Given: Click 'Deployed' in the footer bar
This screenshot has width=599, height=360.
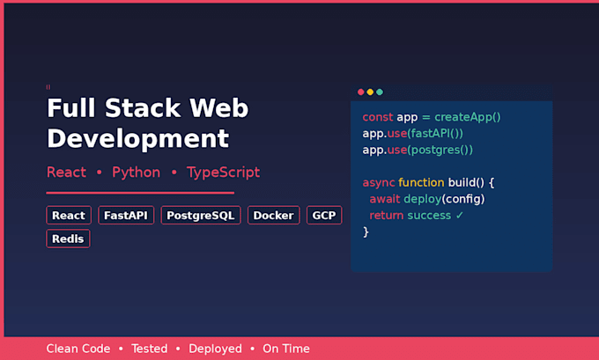Looking at the screenshot, I should (x=215, y=349).
